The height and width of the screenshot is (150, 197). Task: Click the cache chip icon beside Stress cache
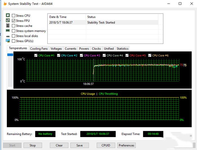coord(8,26)
